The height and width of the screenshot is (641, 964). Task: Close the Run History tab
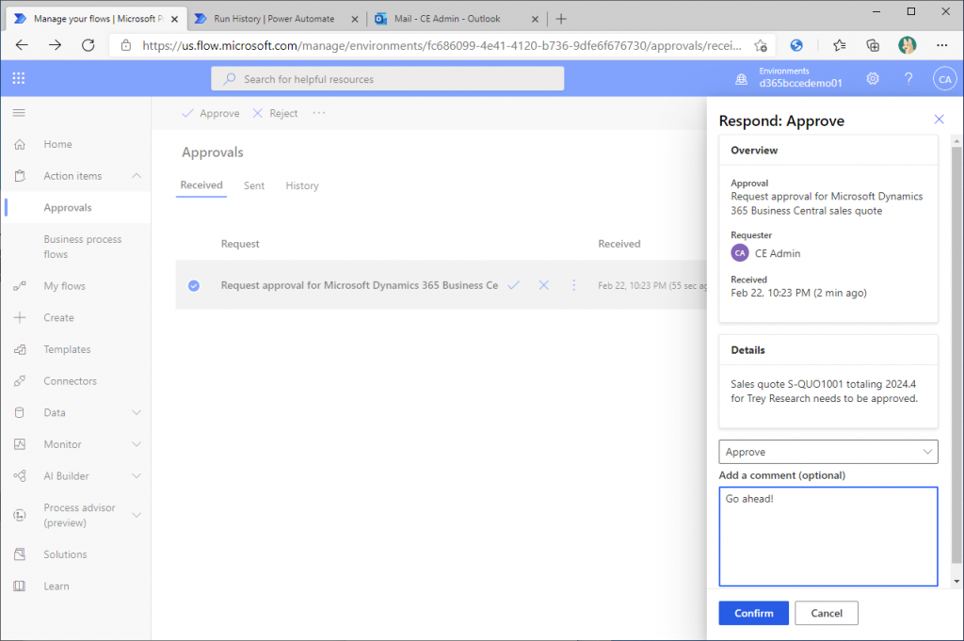click(355, 19)
